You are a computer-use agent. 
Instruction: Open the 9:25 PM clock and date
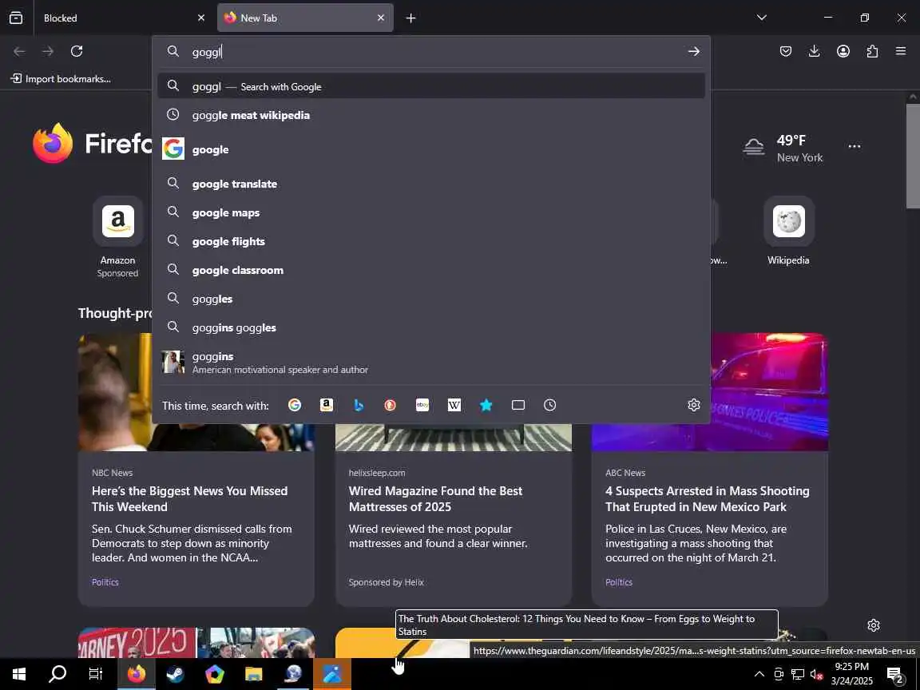click(851, 673)
